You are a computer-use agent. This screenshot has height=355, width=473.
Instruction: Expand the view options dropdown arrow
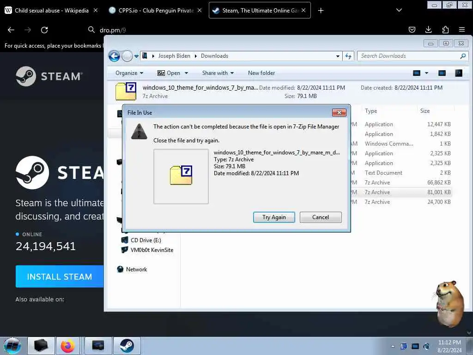point(426,73)
